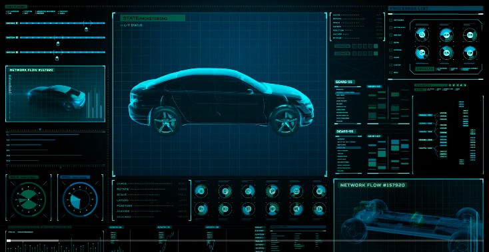489x252 pixels.
Task: Toggle first square in upper LIGHTS row
Action: 354,46
